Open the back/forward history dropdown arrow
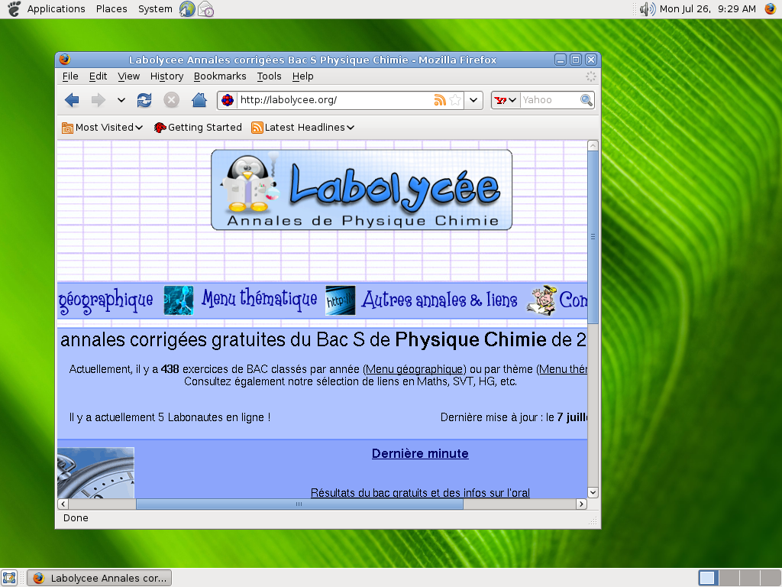 tap(121, 100)
